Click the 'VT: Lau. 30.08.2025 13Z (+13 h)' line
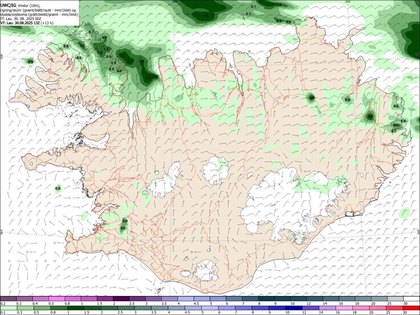The width and height of the screenshot is (420, 315). 27,23
